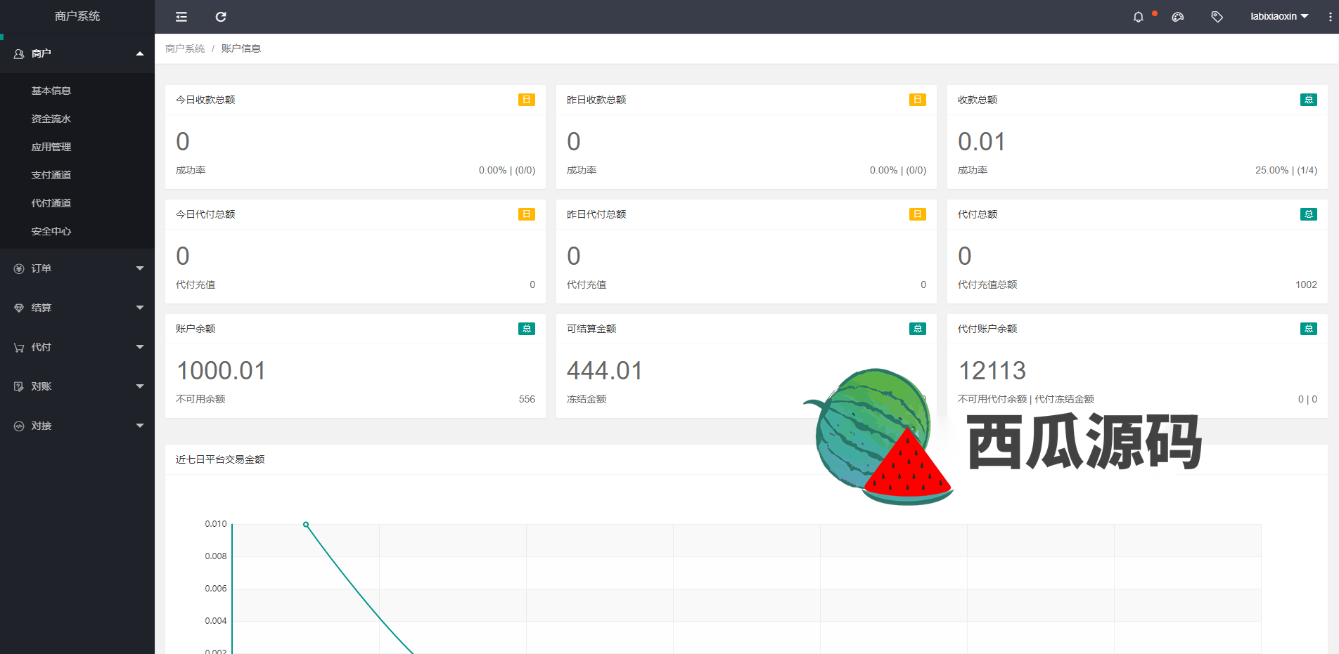Click the tag icon in header

point(1217,17)
